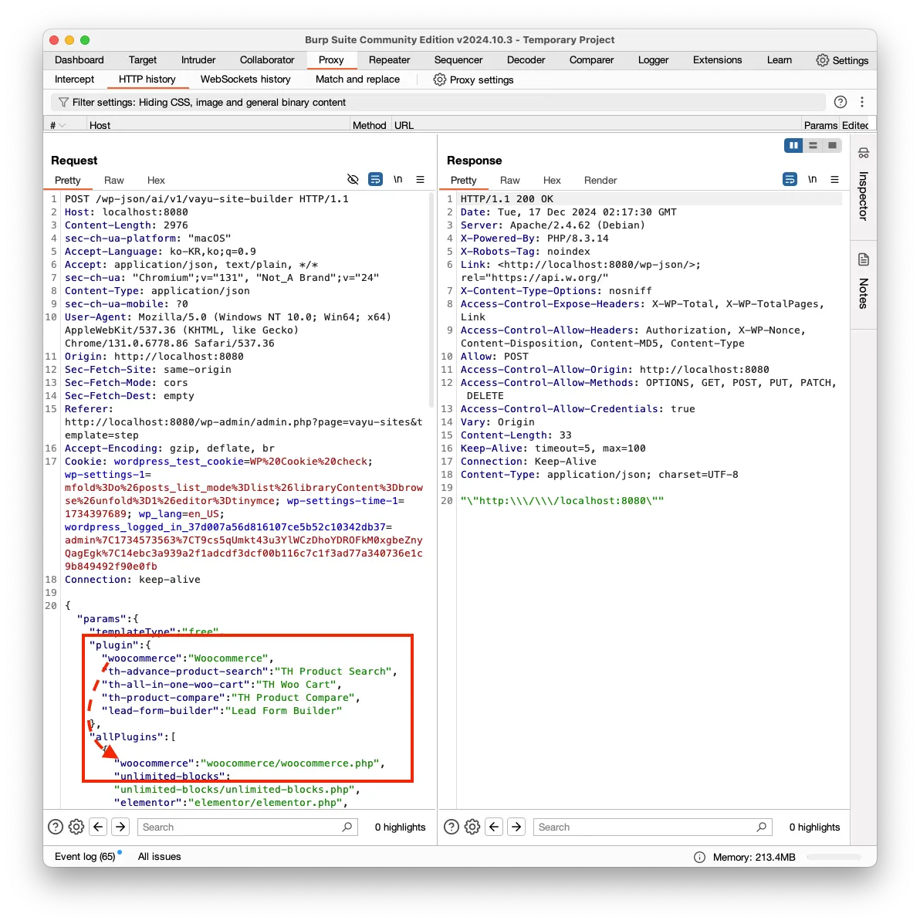Click magnifier icon in Request search

point(347,827)
